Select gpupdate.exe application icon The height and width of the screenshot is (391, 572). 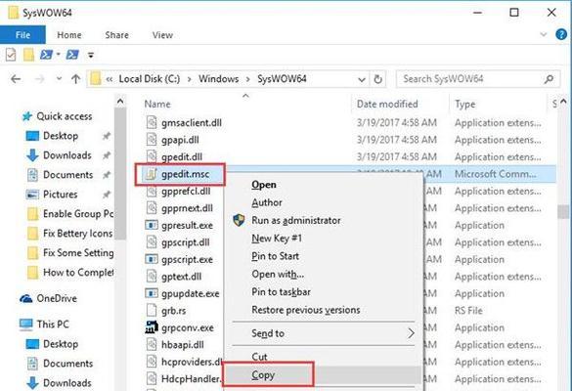click(x=152, y=293)
